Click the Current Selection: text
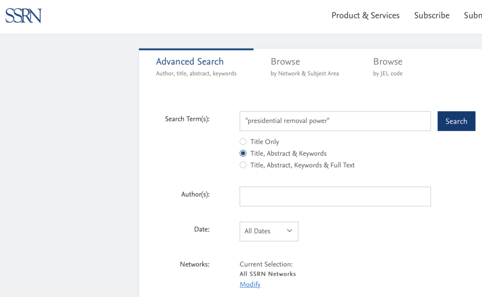482x297 pixels. point(266,264)
